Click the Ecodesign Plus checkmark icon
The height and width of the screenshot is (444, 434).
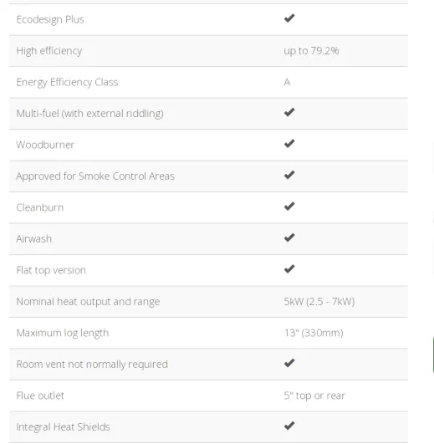point(289,18)
